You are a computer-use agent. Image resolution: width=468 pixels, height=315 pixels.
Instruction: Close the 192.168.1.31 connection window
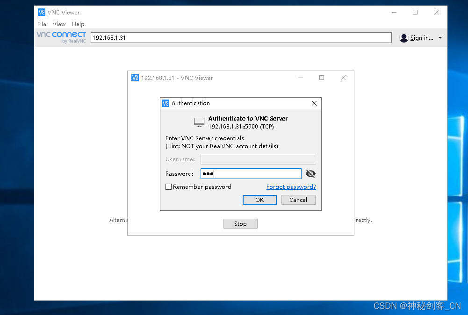tap(343, 78)
